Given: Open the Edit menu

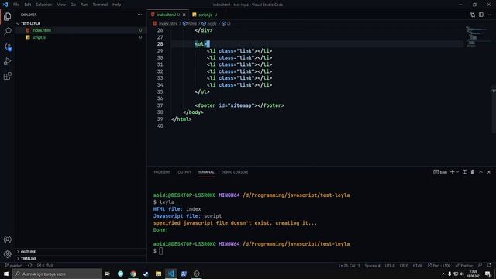Looking at the screenshot, I should [x=28, y=5].
